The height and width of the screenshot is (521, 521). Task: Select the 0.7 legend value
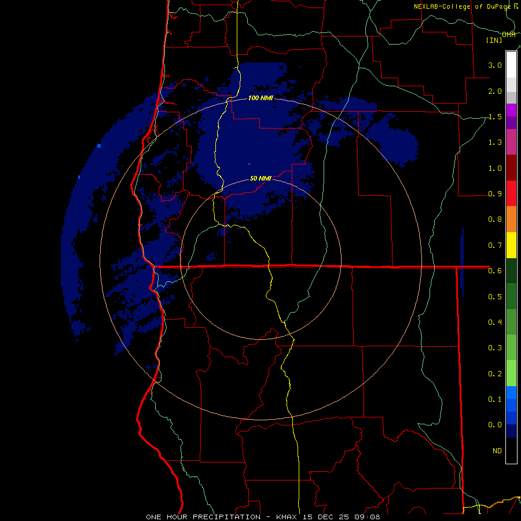coord(495,245)
